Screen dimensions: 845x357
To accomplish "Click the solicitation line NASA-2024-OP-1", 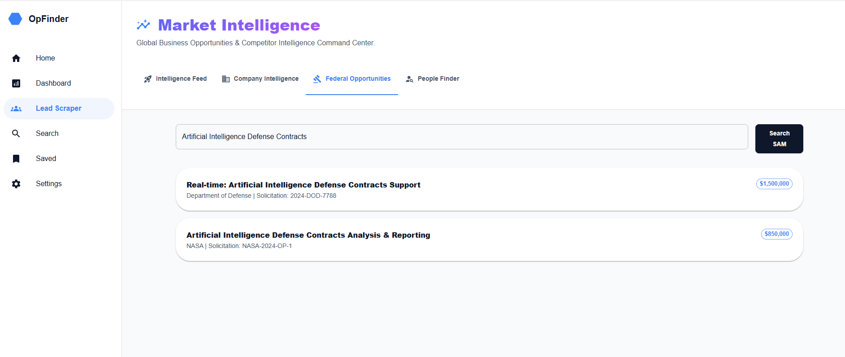I will click(x=239, y=246).
